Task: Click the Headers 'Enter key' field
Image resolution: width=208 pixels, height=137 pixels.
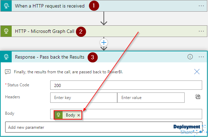Action: point(84,98)
